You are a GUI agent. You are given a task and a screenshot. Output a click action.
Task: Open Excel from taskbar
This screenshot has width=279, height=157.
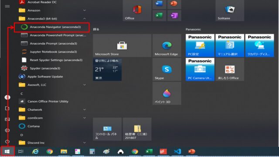tap(149, 151)
